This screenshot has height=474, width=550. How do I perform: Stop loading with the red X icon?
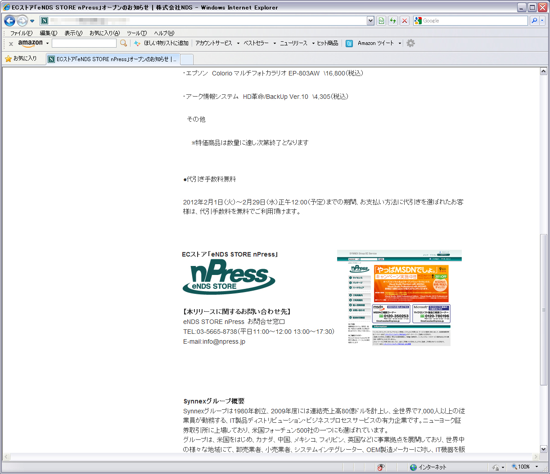(405, 21)
